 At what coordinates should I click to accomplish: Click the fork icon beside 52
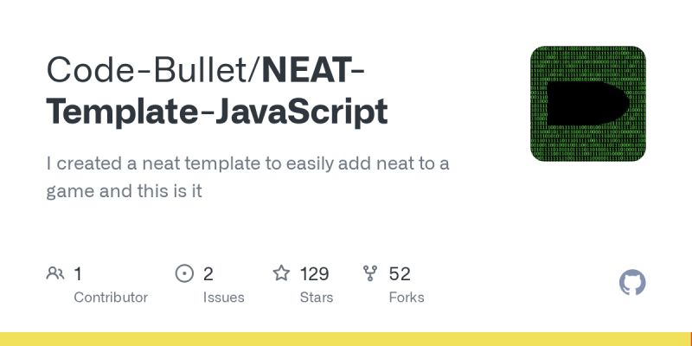click(370, 273)
